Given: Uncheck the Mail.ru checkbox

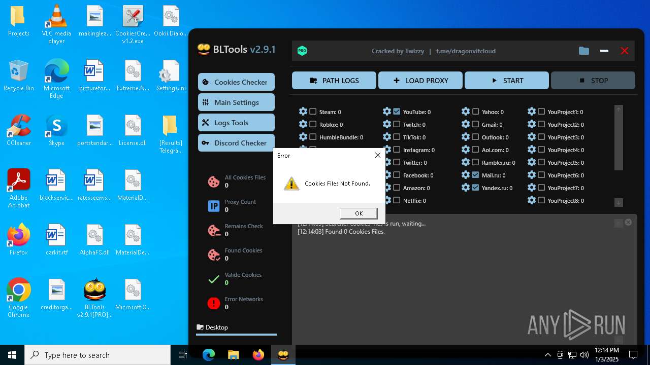Looking at the screenshot, I should [x=475, y=175].
